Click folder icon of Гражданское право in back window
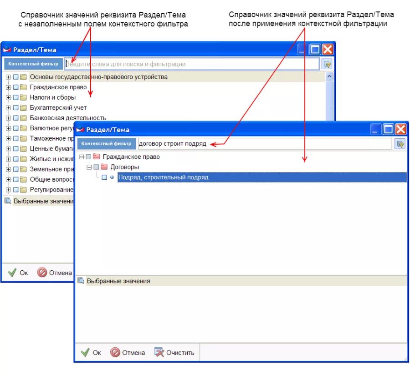This screenshot has height=375, width=410. pos(23,87)
